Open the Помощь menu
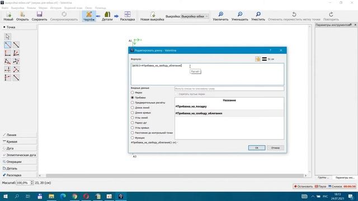 click(101, 8)
